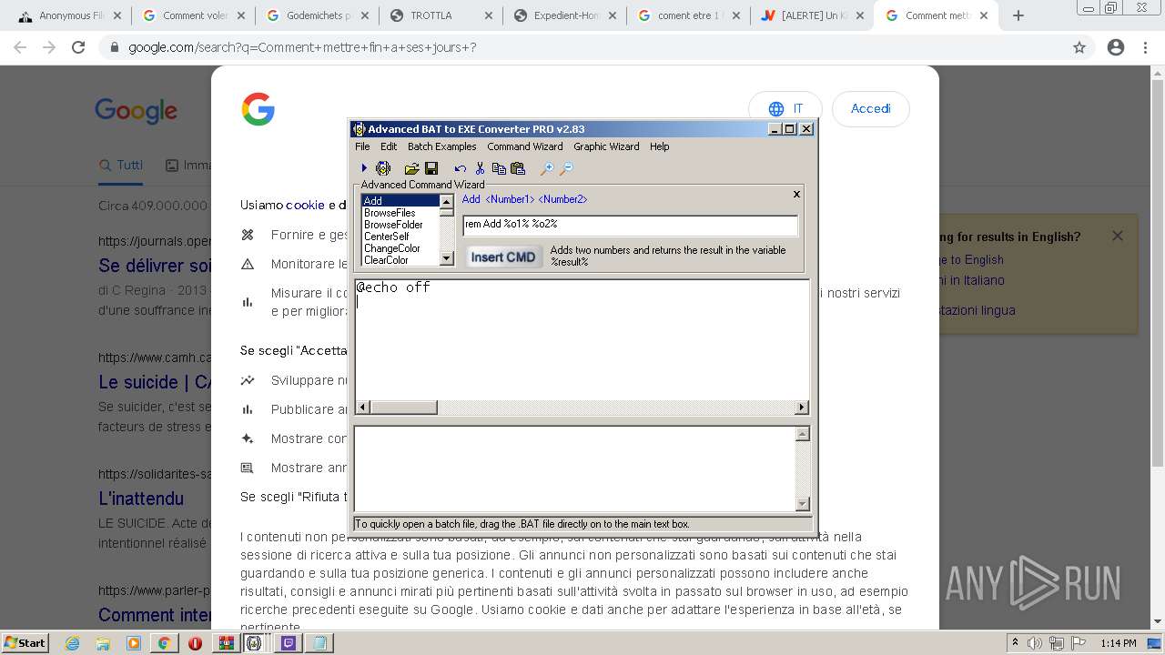Open Windows Media Player from taskbar
Screen dimensions: 1165x655
(x=134, y=643)
